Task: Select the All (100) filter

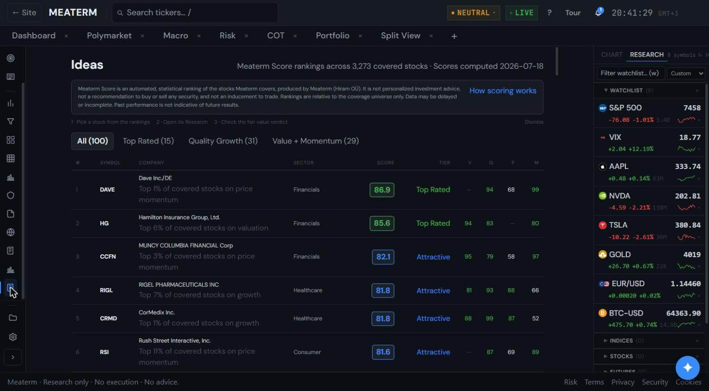Action: pos(93,141)
